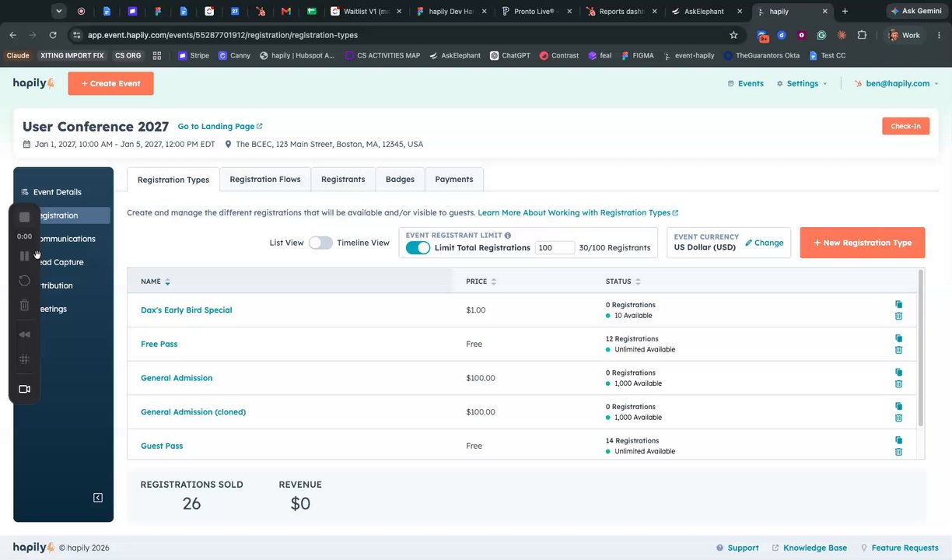Viewport: 952px width, 560px height.
Task: Open Event Details in the sidebar
Action: pos(57,192)
